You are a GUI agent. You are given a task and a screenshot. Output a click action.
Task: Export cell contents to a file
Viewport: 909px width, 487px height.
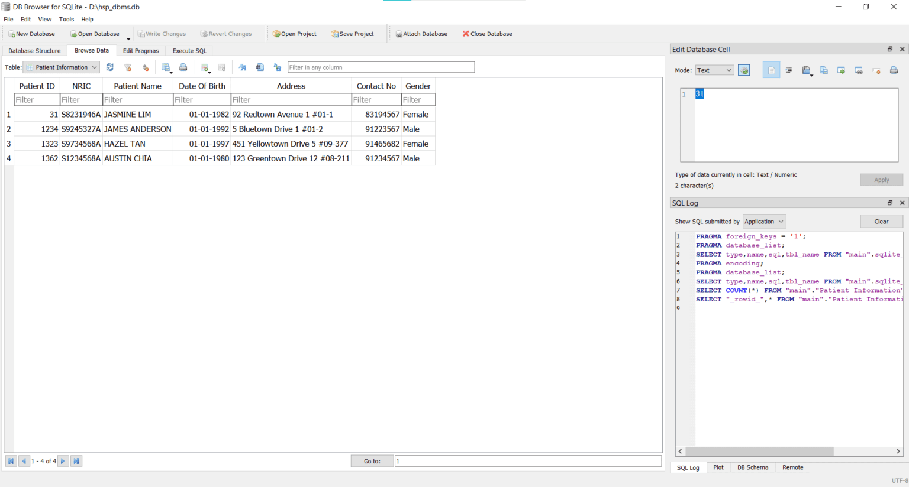pos(823,70)
